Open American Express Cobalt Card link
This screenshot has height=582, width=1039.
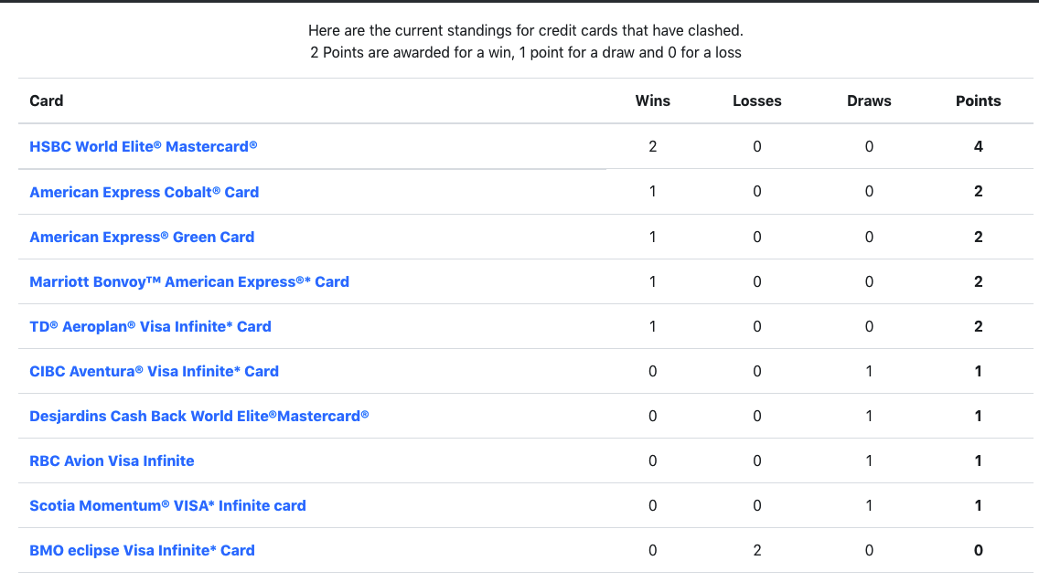point(144,192)
